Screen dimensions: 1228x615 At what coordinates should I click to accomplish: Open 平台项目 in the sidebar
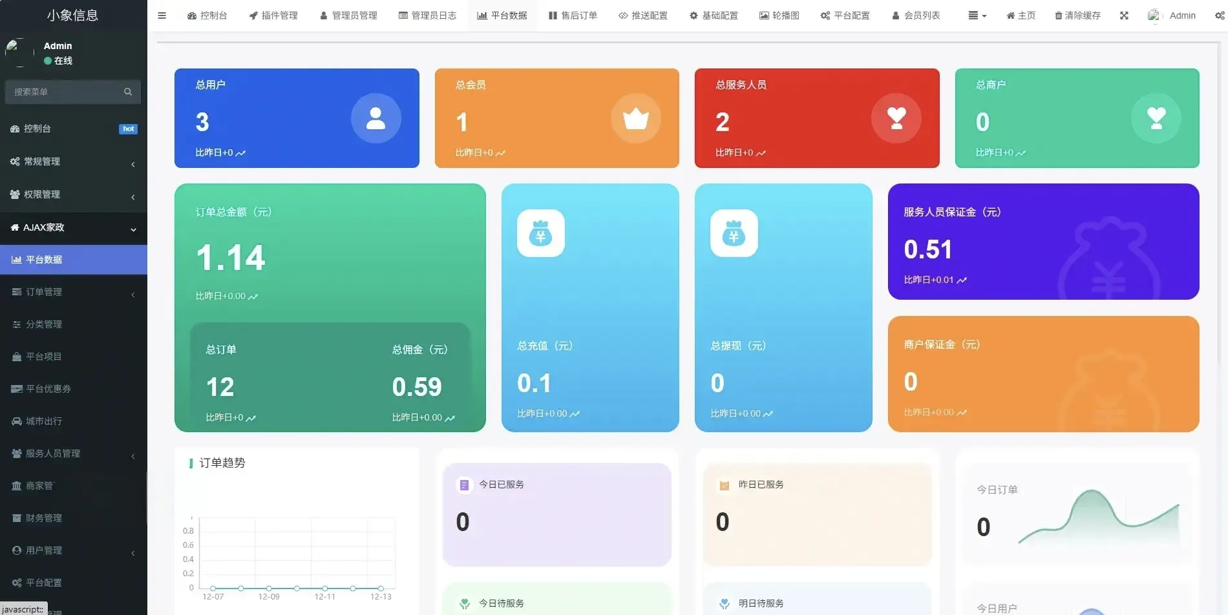[x=74, y=357]
